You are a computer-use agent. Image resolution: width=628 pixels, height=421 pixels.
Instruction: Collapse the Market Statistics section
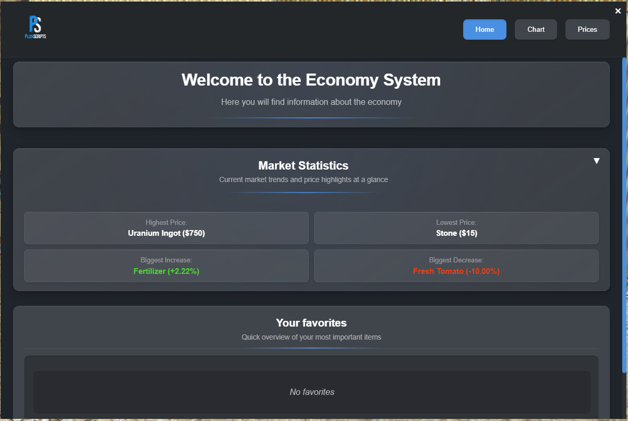596,161
